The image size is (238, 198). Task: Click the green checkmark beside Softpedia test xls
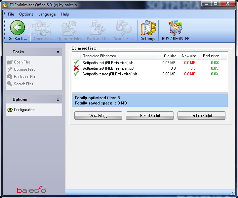coord(76,62)
